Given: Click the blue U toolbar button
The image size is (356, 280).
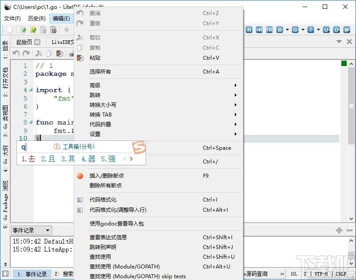Looking at the screenshot, I should (x=326, y=30).
